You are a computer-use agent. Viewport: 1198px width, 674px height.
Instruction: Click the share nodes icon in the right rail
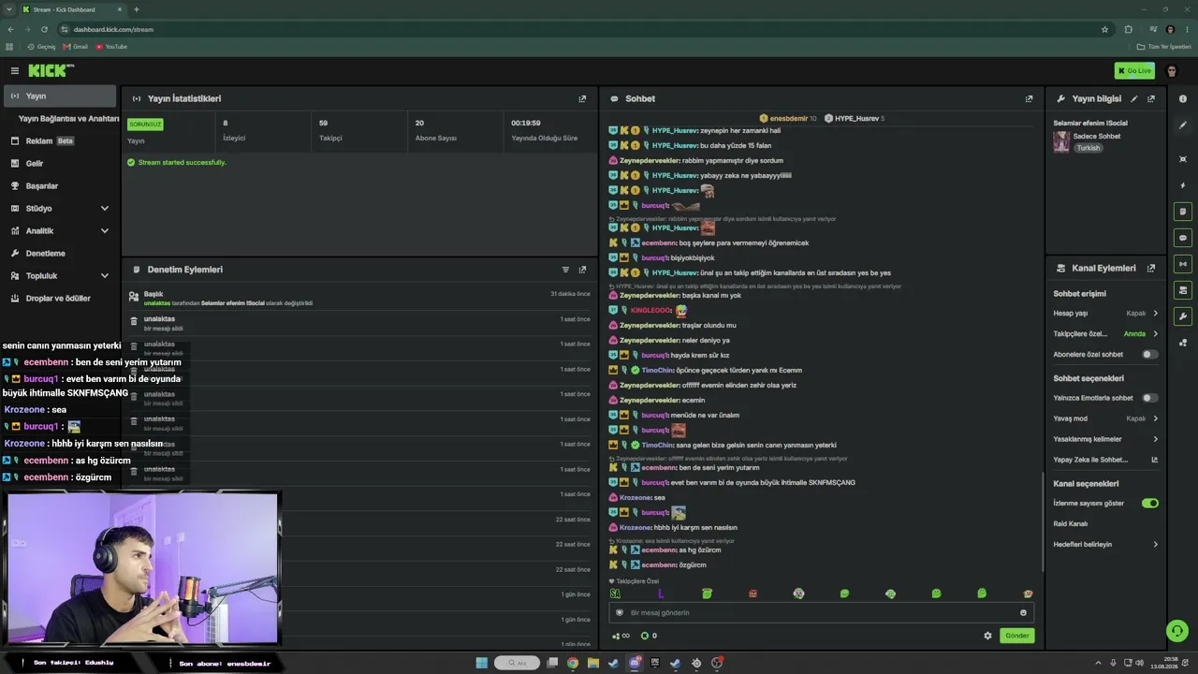(1183, 343)
